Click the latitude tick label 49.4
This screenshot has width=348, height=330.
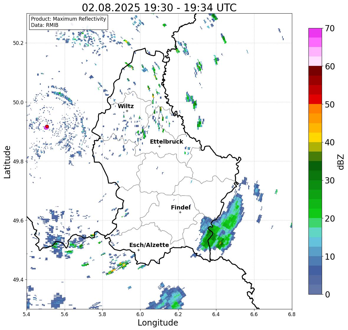[18, 280]
